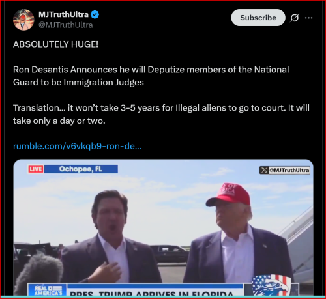Click the @MJTruthUltra watermark text in video
The width and height of the screenshot is (326, 299).
tap(289, 170)
